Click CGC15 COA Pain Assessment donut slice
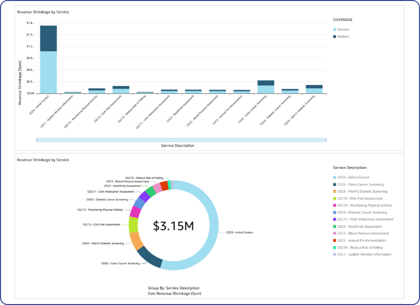 [133, 225]
